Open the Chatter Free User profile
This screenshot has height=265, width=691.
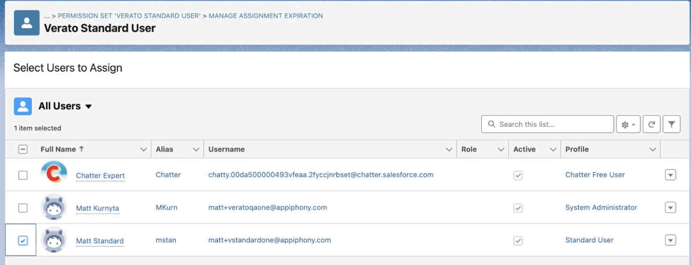[595, 175]
